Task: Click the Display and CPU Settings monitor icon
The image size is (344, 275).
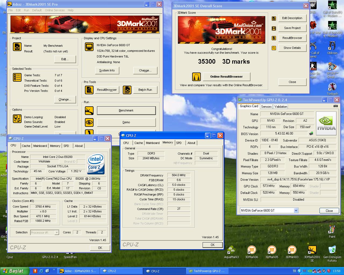Action: [x=89, y=47]
